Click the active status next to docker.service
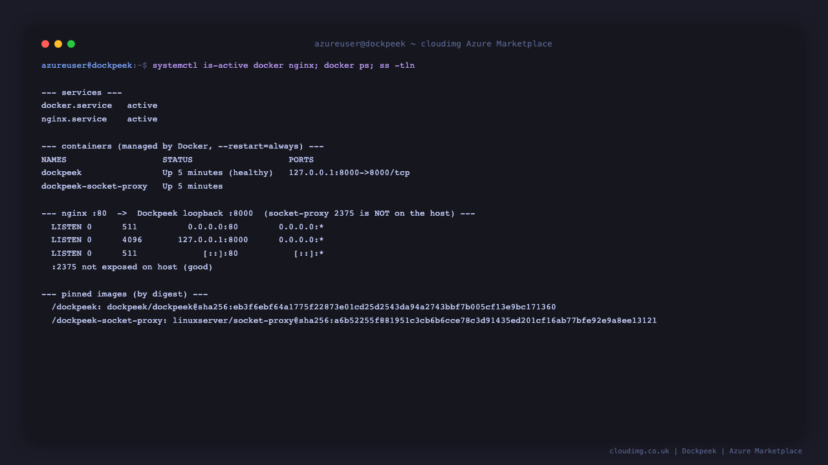Image resolution: width=828 pixels, height=465 pixels. coord(142,105)
